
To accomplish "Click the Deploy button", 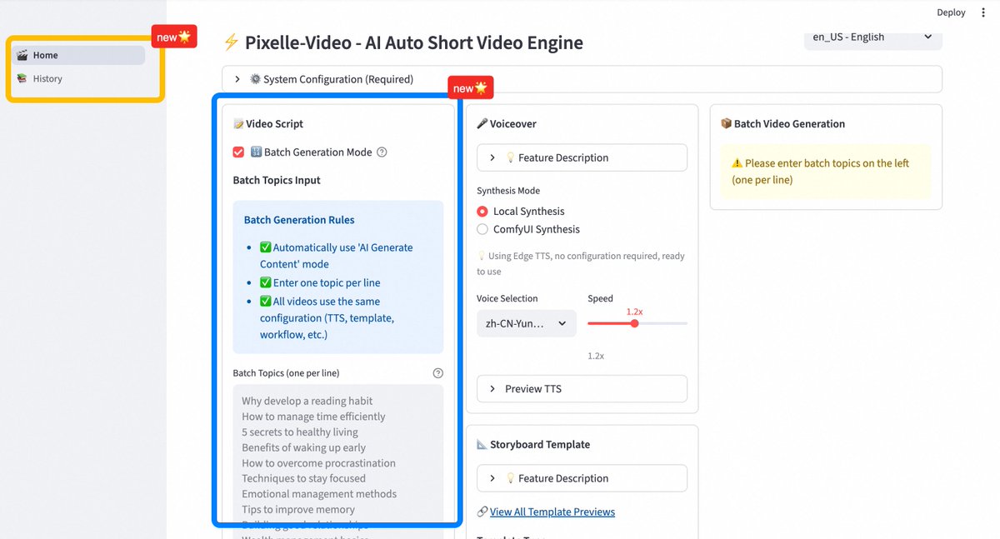I will (x=951, y=12).
